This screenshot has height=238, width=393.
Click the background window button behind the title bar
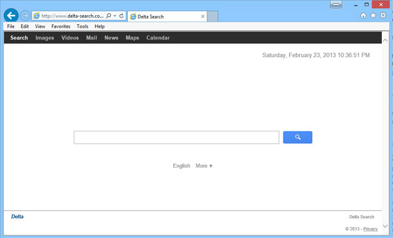point(336,4)
